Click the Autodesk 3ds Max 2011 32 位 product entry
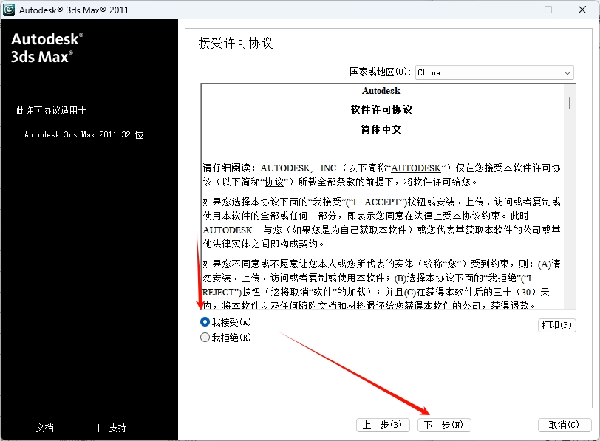 coord(83,135)
